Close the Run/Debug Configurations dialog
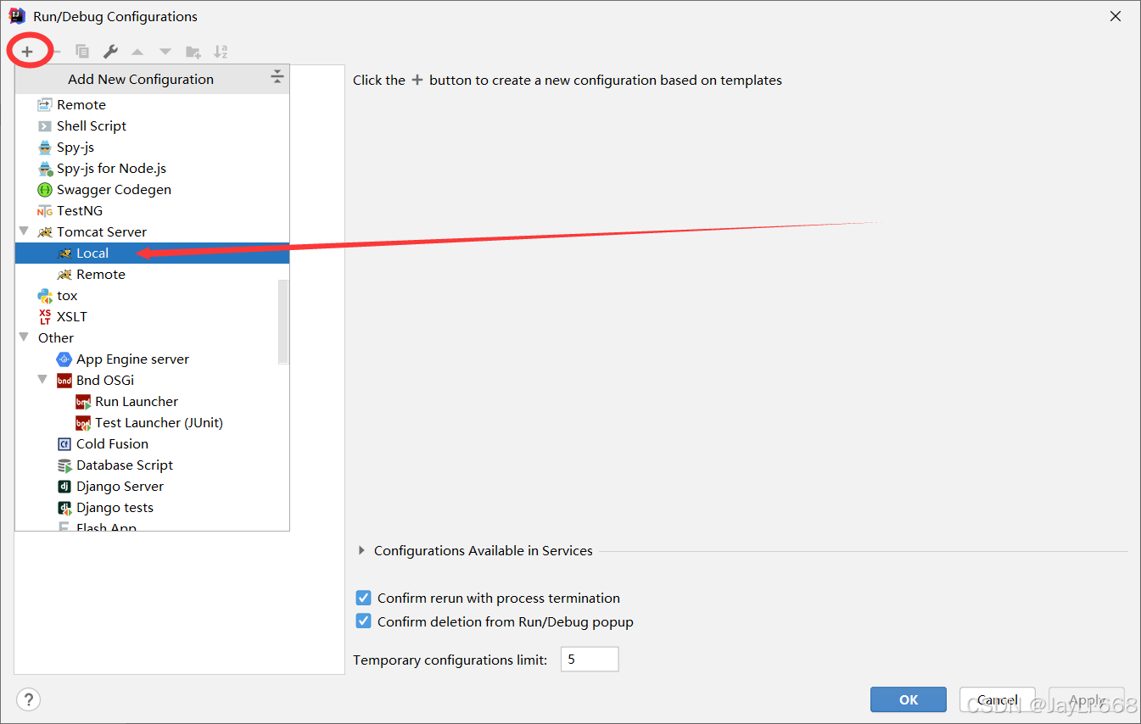 [x=1116, y=16]
